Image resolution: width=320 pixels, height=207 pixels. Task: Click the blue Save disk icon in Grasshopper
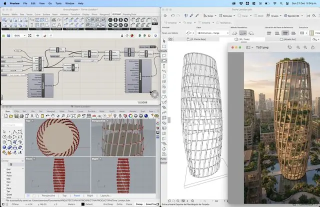point(8,35)
